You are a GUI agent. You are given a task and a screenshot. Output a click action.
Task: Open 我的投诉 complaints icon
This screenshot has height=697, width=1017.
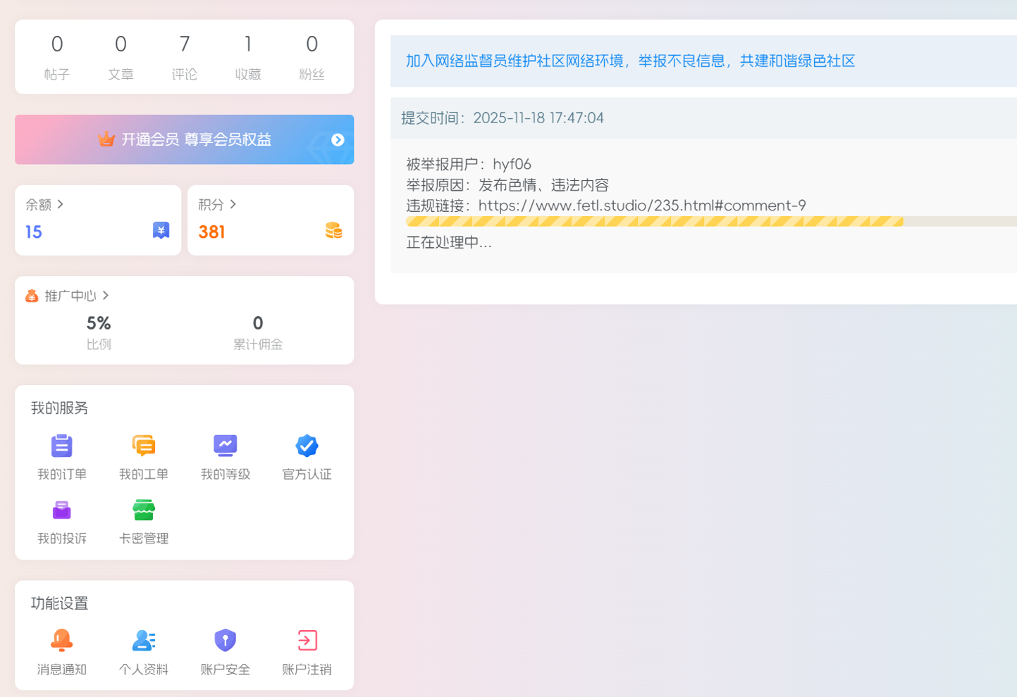pos(61,510)
